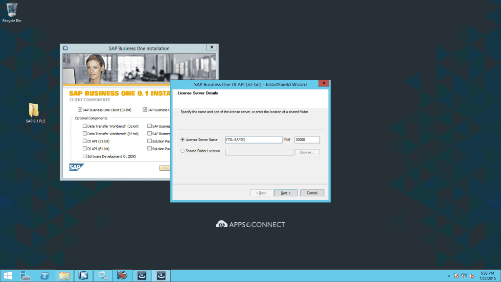Viewport: 501px width, 282px height.
Task: Open the SAP 9.1 PL5 desktop folder
Action: coord(34,111)
